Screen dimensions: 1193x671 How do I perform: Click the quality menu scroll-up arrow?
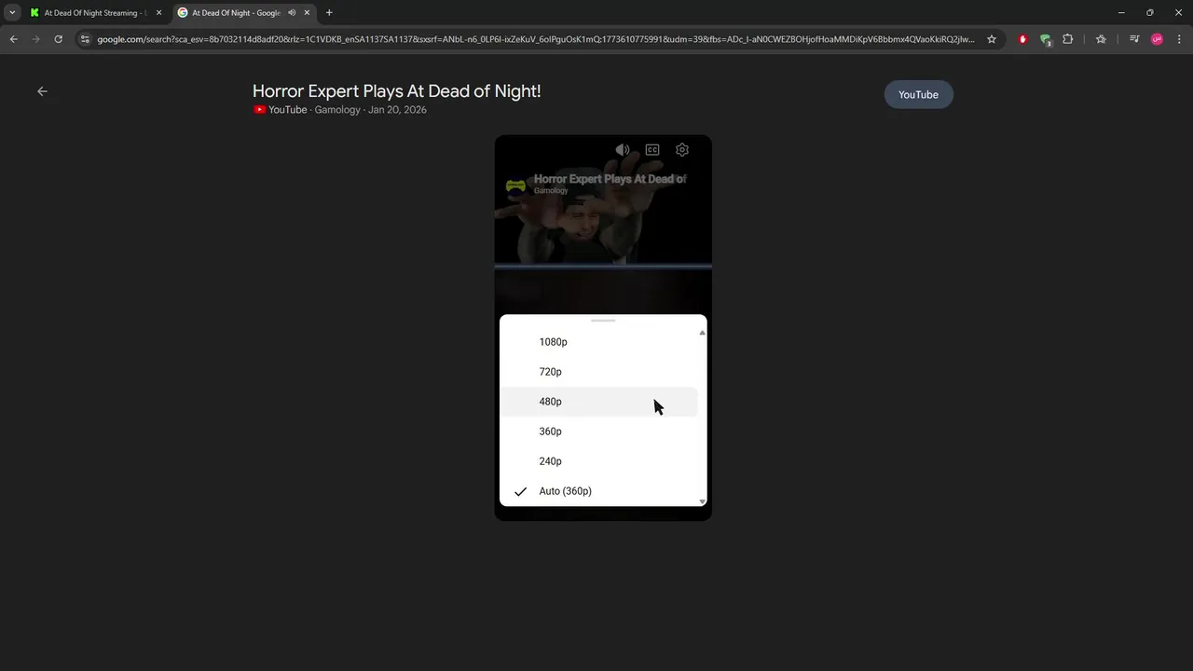pos(702,333)
